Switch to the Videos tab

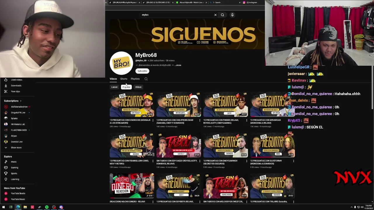113,79
